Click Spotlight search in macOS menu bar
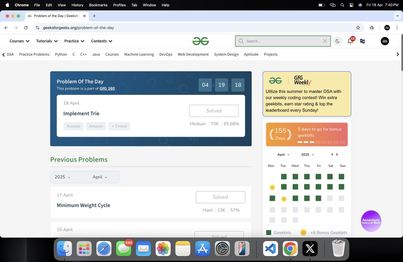This screenshot has height=262, width=403. pos(342,5)
